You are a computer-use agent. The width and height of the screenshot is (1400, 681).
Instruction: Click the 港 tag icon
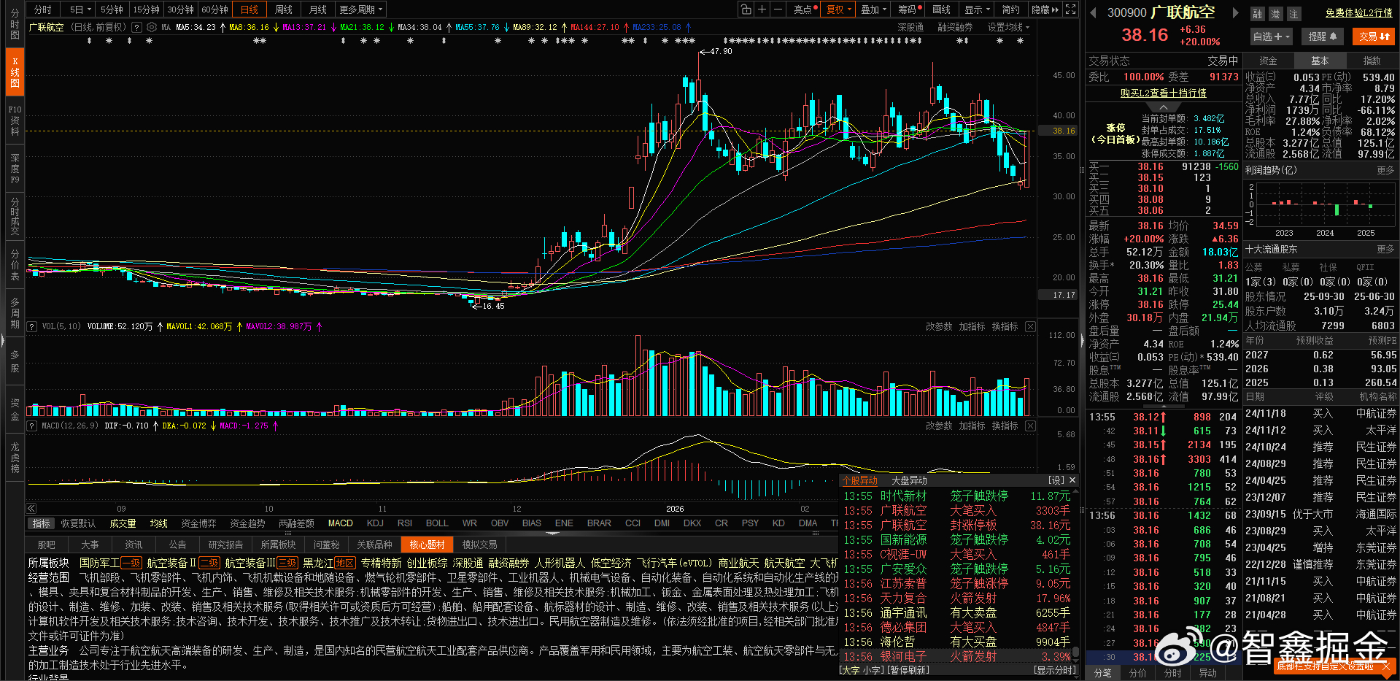click(1275, 14)
